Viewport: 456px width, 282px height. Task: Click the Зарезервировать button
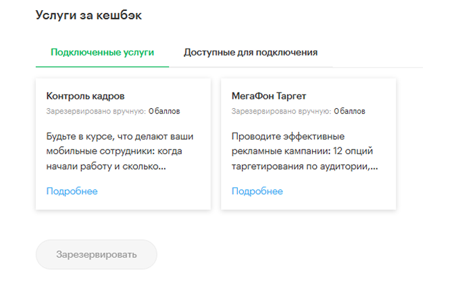[x=96, y=254]
